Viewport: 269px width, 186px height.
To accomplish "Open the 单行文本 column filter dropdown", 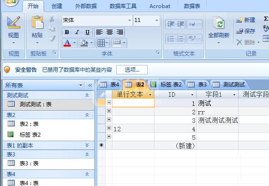I will click(x=150, y=95).
